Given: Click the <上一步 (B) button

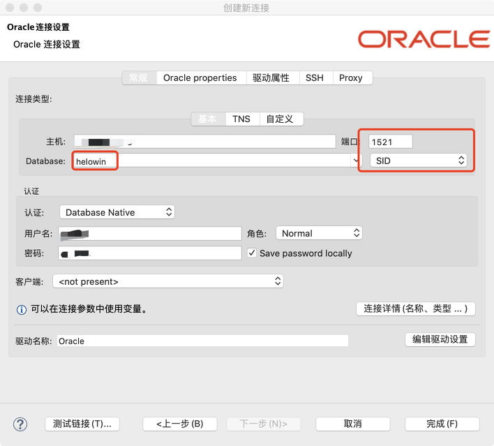Looking at the screenshot, I should coord(180,424).
